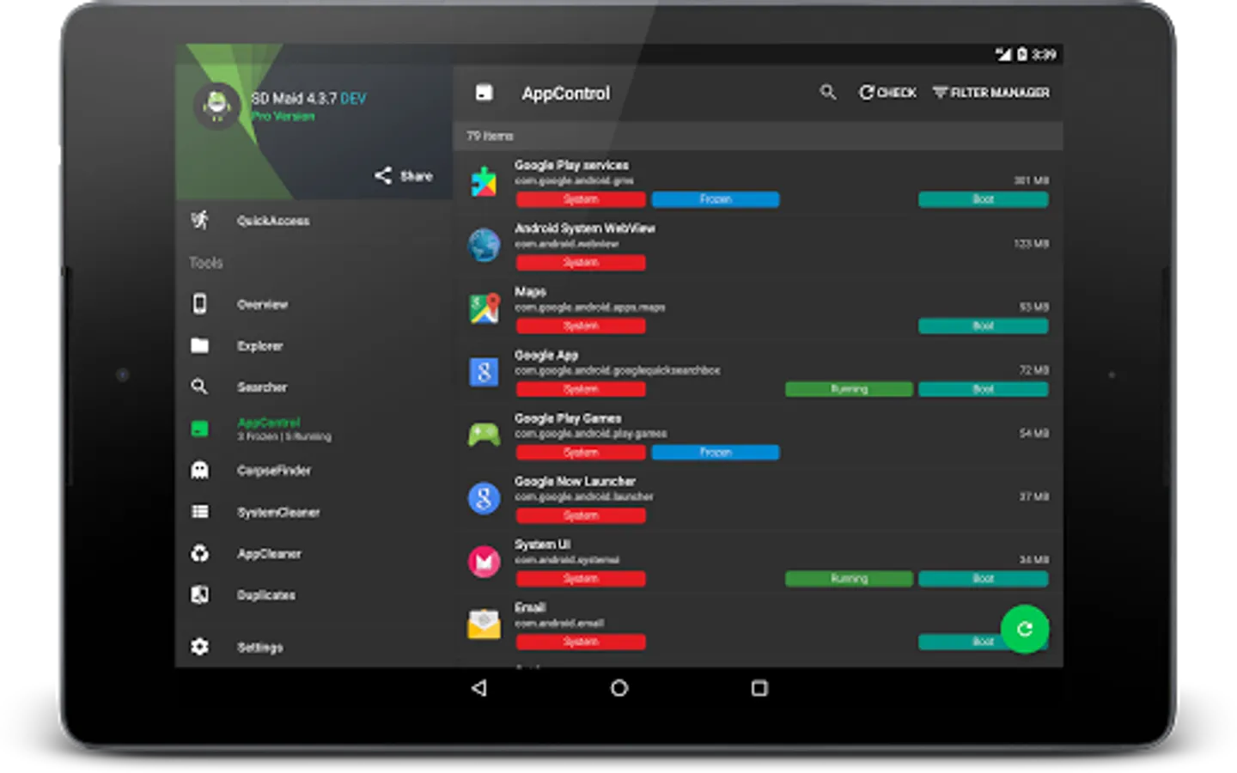Click the CorpseFinder ghost icon
Viewport: 1237px width, 773px height.
(199, 470)
